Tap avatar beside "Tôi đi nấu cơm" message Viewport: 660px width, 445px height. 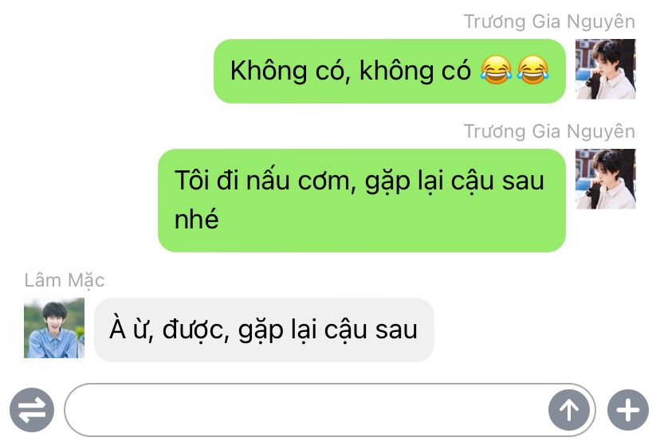(605, 178)
